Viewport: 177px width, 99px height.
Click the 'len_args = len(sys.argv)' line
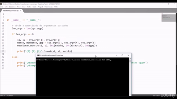click(28, 29)
